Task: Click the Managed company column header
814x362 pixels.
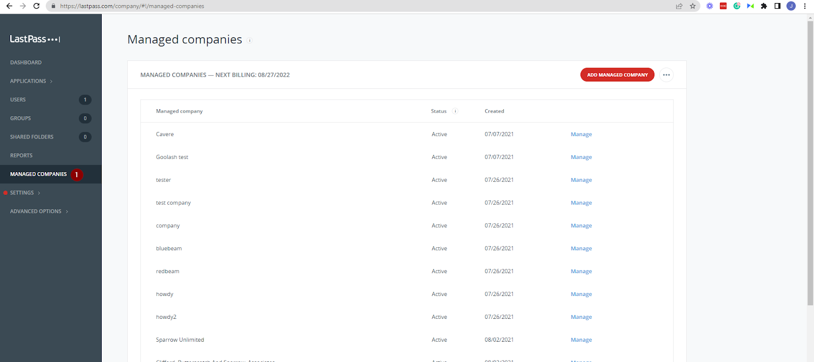Action: point(179,111)
